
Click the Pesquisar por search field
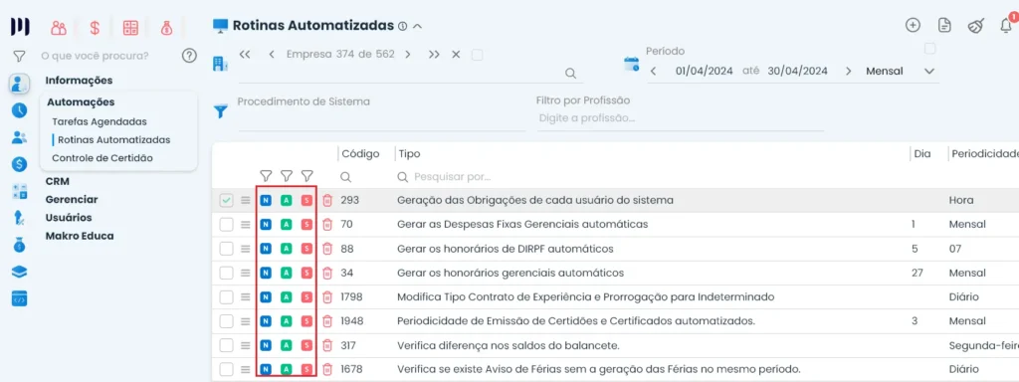point(453,177)
